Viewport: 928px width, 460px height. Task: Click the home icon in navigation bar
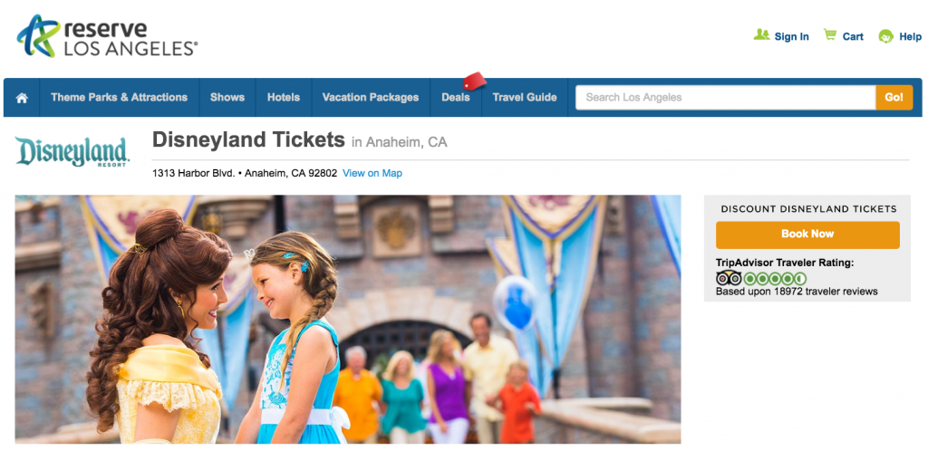tap(22, 98)
